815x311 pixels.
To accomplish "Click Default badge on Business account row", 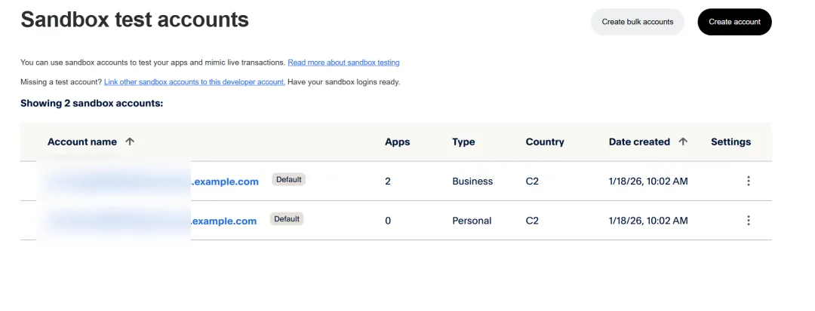I will [288, 180].
